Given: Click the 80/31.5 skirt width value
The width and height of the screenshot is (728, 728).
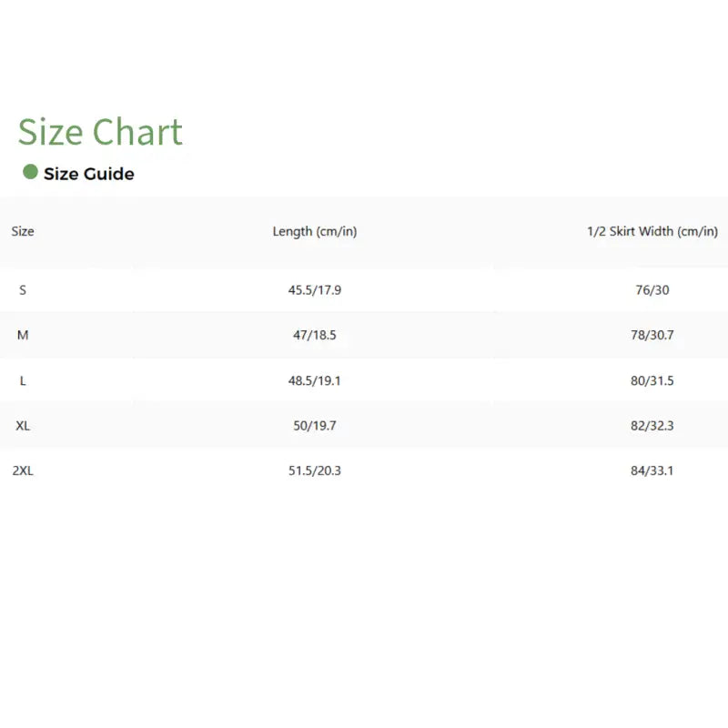Looking at the screenshot, I should pos(652,380).
